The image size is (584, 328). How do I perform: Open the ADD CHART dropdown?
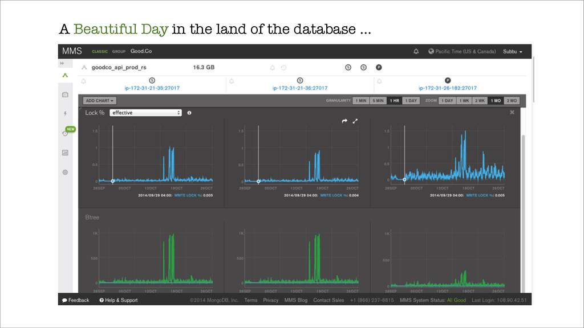pyautogui.click(x=99, y=100)
